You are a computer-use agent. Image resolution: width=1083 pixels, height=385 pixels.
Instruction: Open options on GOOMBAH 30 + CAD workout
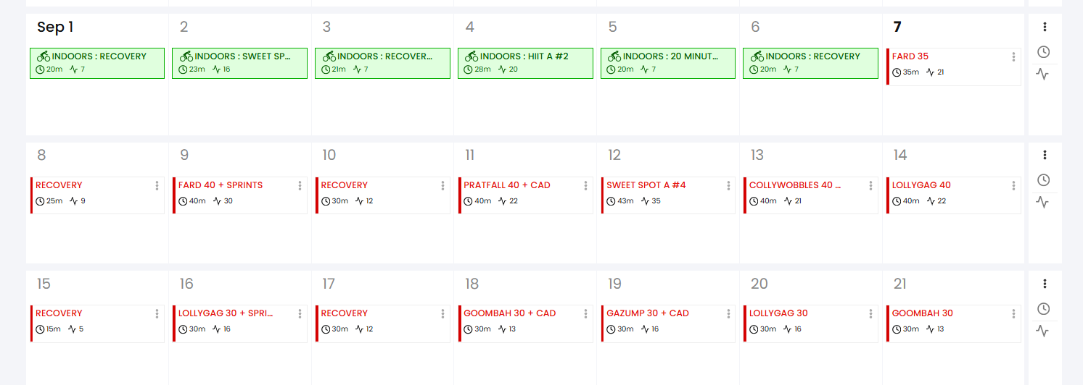tap(585, 314)
